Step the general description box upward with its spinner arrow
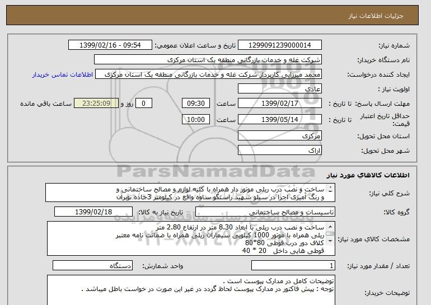The width and height of the screenshot is (431, 305). coord(330,186)
